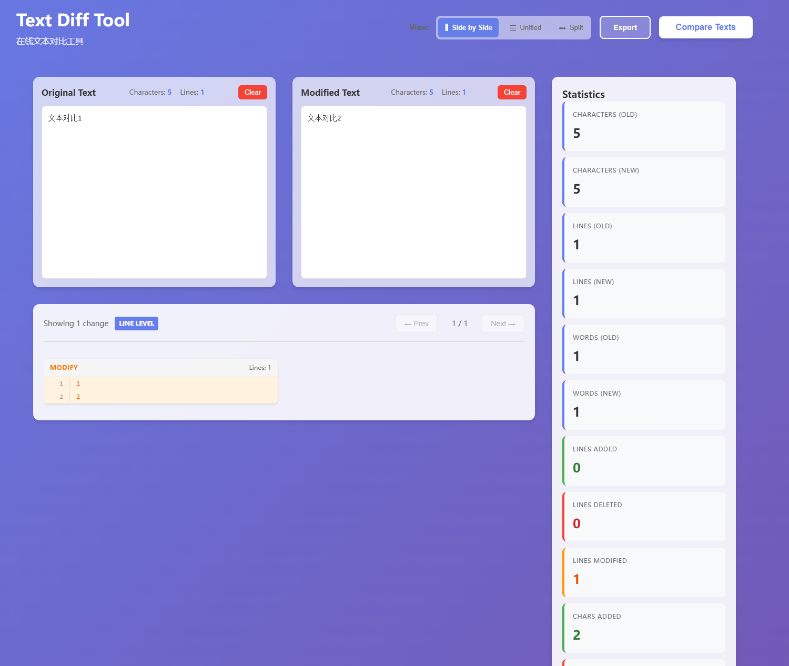Screen dimensions: 789x666
Task: Select new line 2 in the diff block
Action: (x=160, y=397)
